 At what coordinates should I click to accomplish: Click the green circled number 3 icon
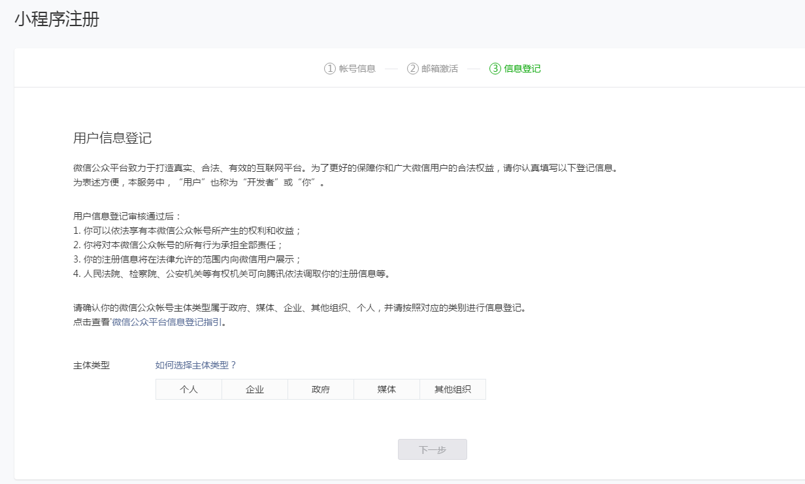click(x=495, y=67)
